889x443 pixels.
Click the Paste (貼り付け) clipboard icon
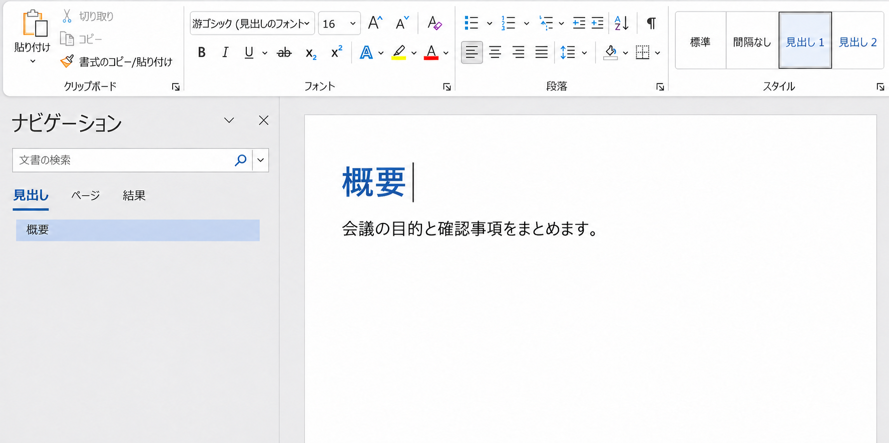tap(35, 23)
